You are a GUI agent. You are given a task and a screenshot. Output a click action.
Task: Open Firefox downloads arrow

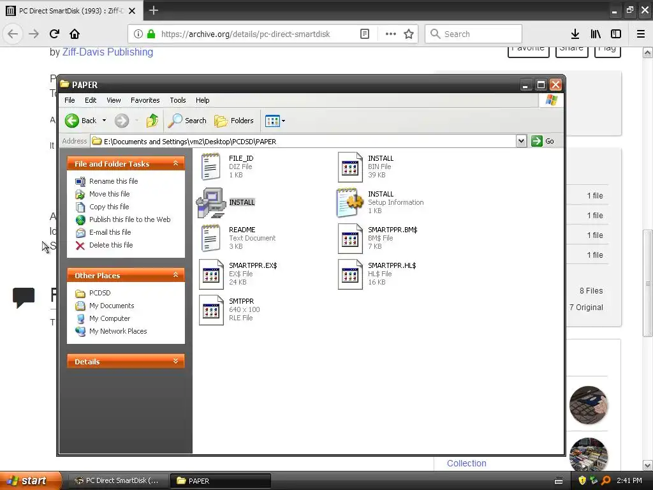[x=575, y=34]
